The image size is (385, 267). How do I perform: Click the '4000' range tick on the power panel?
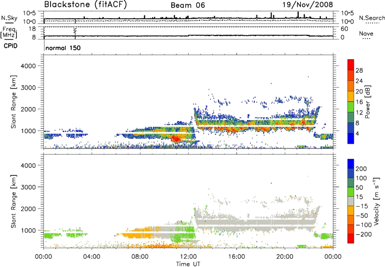[28, 66]
